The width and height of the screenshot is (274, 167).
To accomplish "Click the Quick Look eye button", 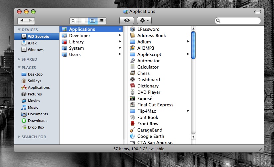I will point(127,21).
